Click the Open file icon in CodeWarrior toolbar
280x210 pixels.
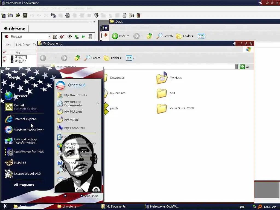pos(18,16)
